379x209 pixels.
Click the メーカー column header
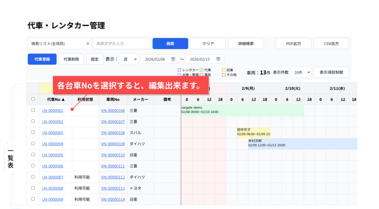coord(140,99)
